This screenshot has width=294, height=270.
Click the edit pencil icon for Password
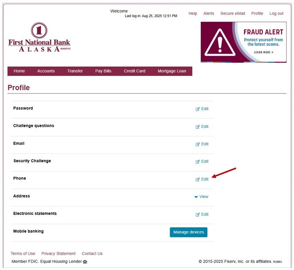point(198,109)
